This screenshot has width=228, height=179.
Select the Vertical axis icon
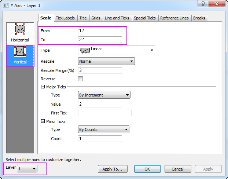coord(20,55)
